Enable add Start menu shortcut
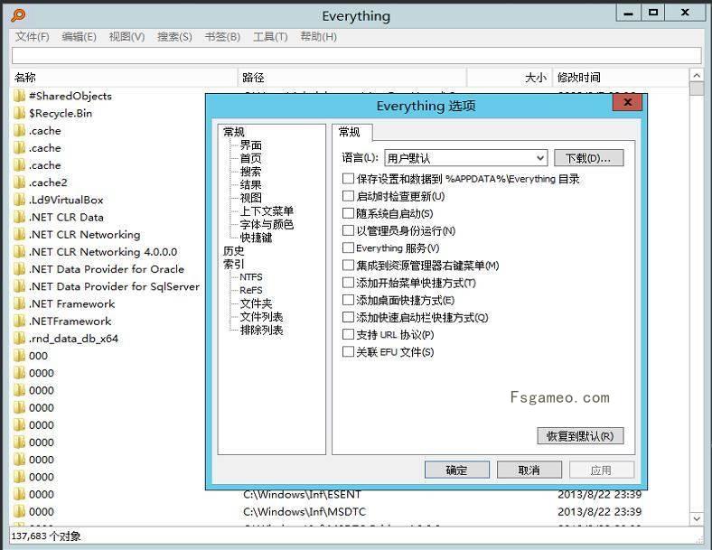The height and width of the screenshot is (550, 712). click(x=348, y=283)
